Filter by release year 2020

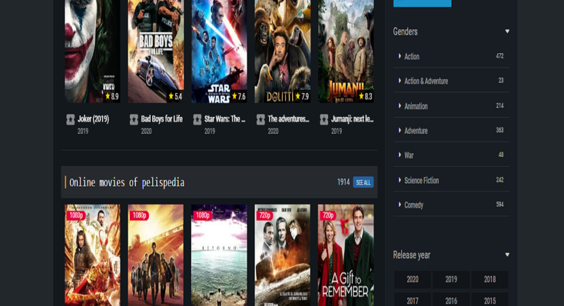[x=412, y=279]
